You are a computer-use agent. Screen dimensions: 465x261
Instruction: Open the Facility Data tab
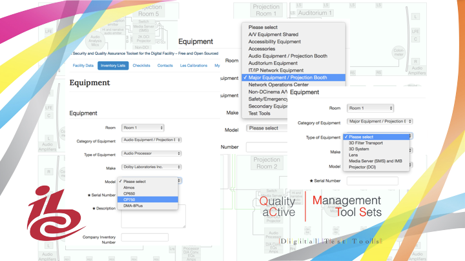(83, 65)
